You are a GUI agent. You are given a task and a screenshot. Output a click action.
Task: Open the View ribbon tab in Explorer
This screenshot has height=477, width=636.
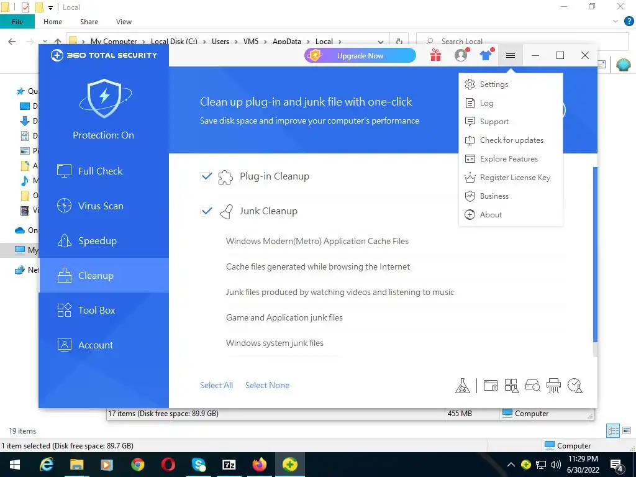coord(124,22)
